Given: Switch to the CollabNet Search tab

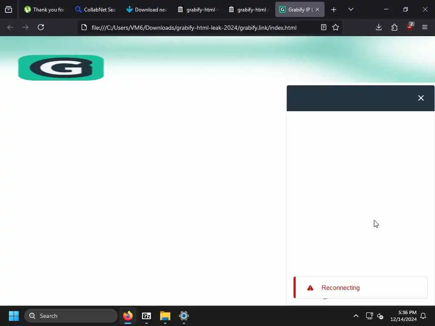Looking at the screenshot, I should pyautogui.click(x=96, y=10).
